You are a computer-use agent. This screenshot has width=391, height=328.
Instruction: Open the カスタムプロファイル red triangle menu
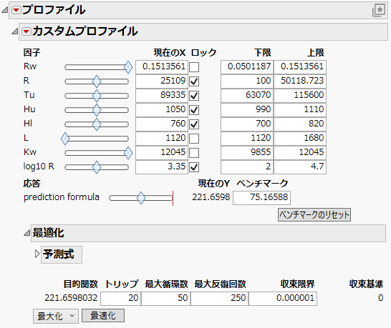pos(26,31)
